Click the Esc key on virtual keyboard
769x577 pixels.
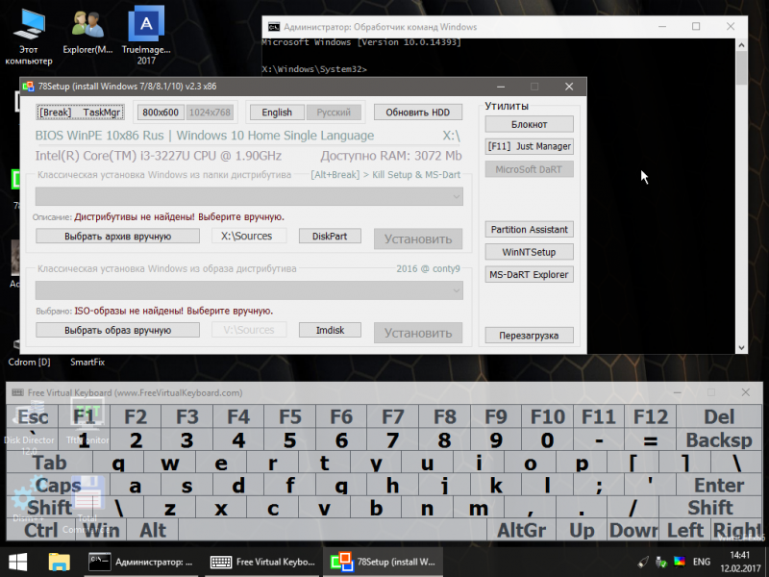coord(33,417)
